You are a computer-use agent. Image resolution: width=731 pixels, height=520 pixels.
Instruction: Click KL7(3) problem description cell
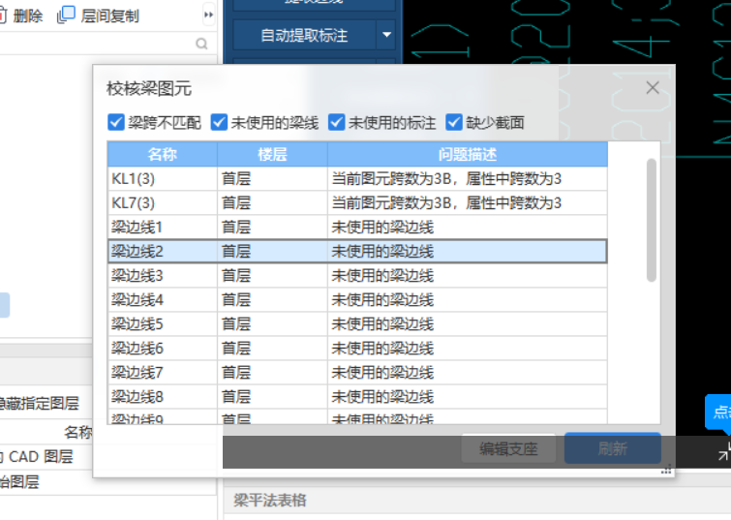click(468, 203)
